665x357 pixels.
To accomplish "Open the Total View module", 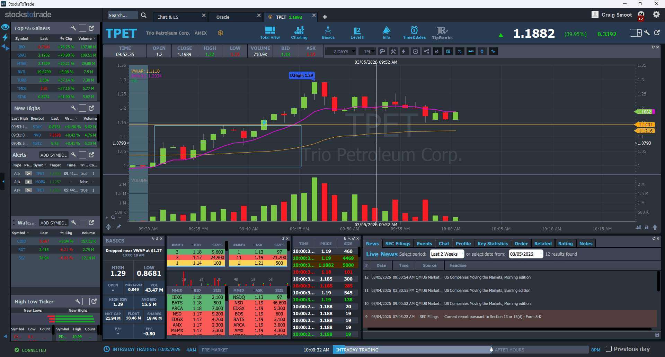I will (x=270, y=33).
